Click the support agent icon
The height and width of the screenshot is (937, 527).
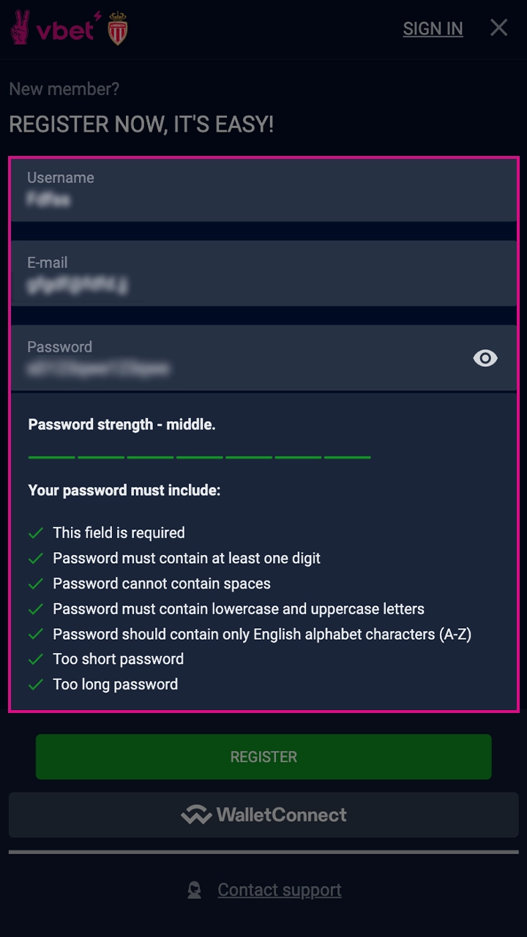click(x=194, y=890)
